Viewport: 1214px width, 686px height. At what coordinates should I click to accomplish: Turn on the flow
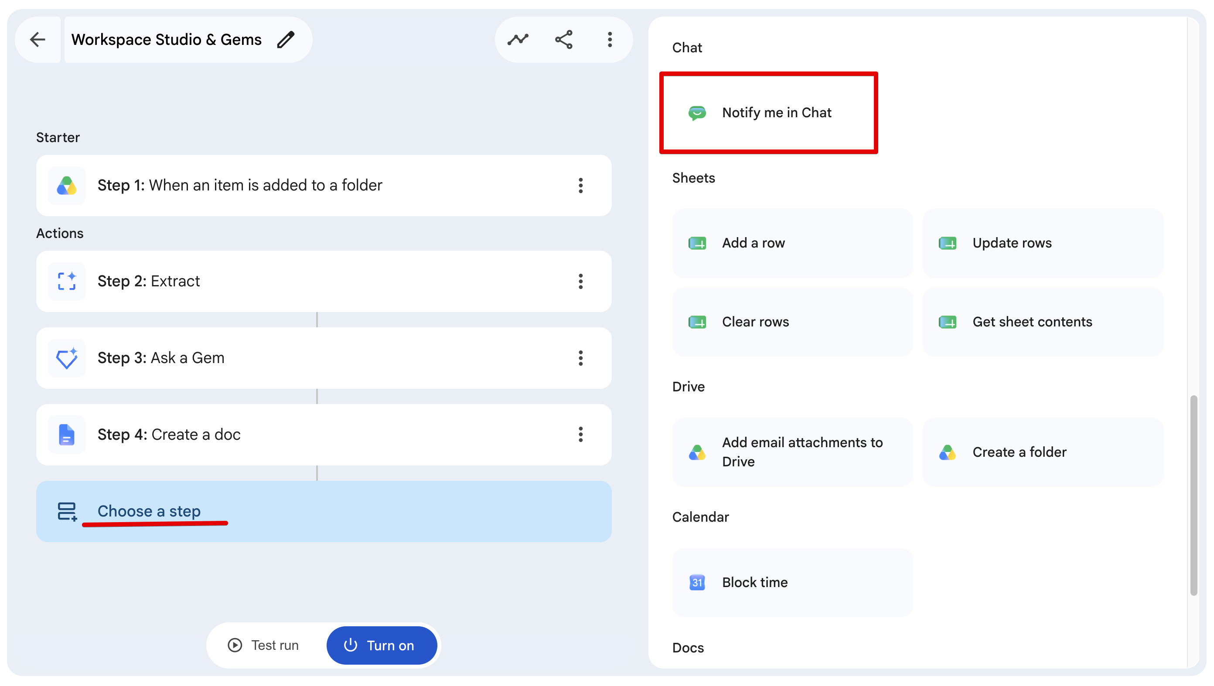click(382, 645)
